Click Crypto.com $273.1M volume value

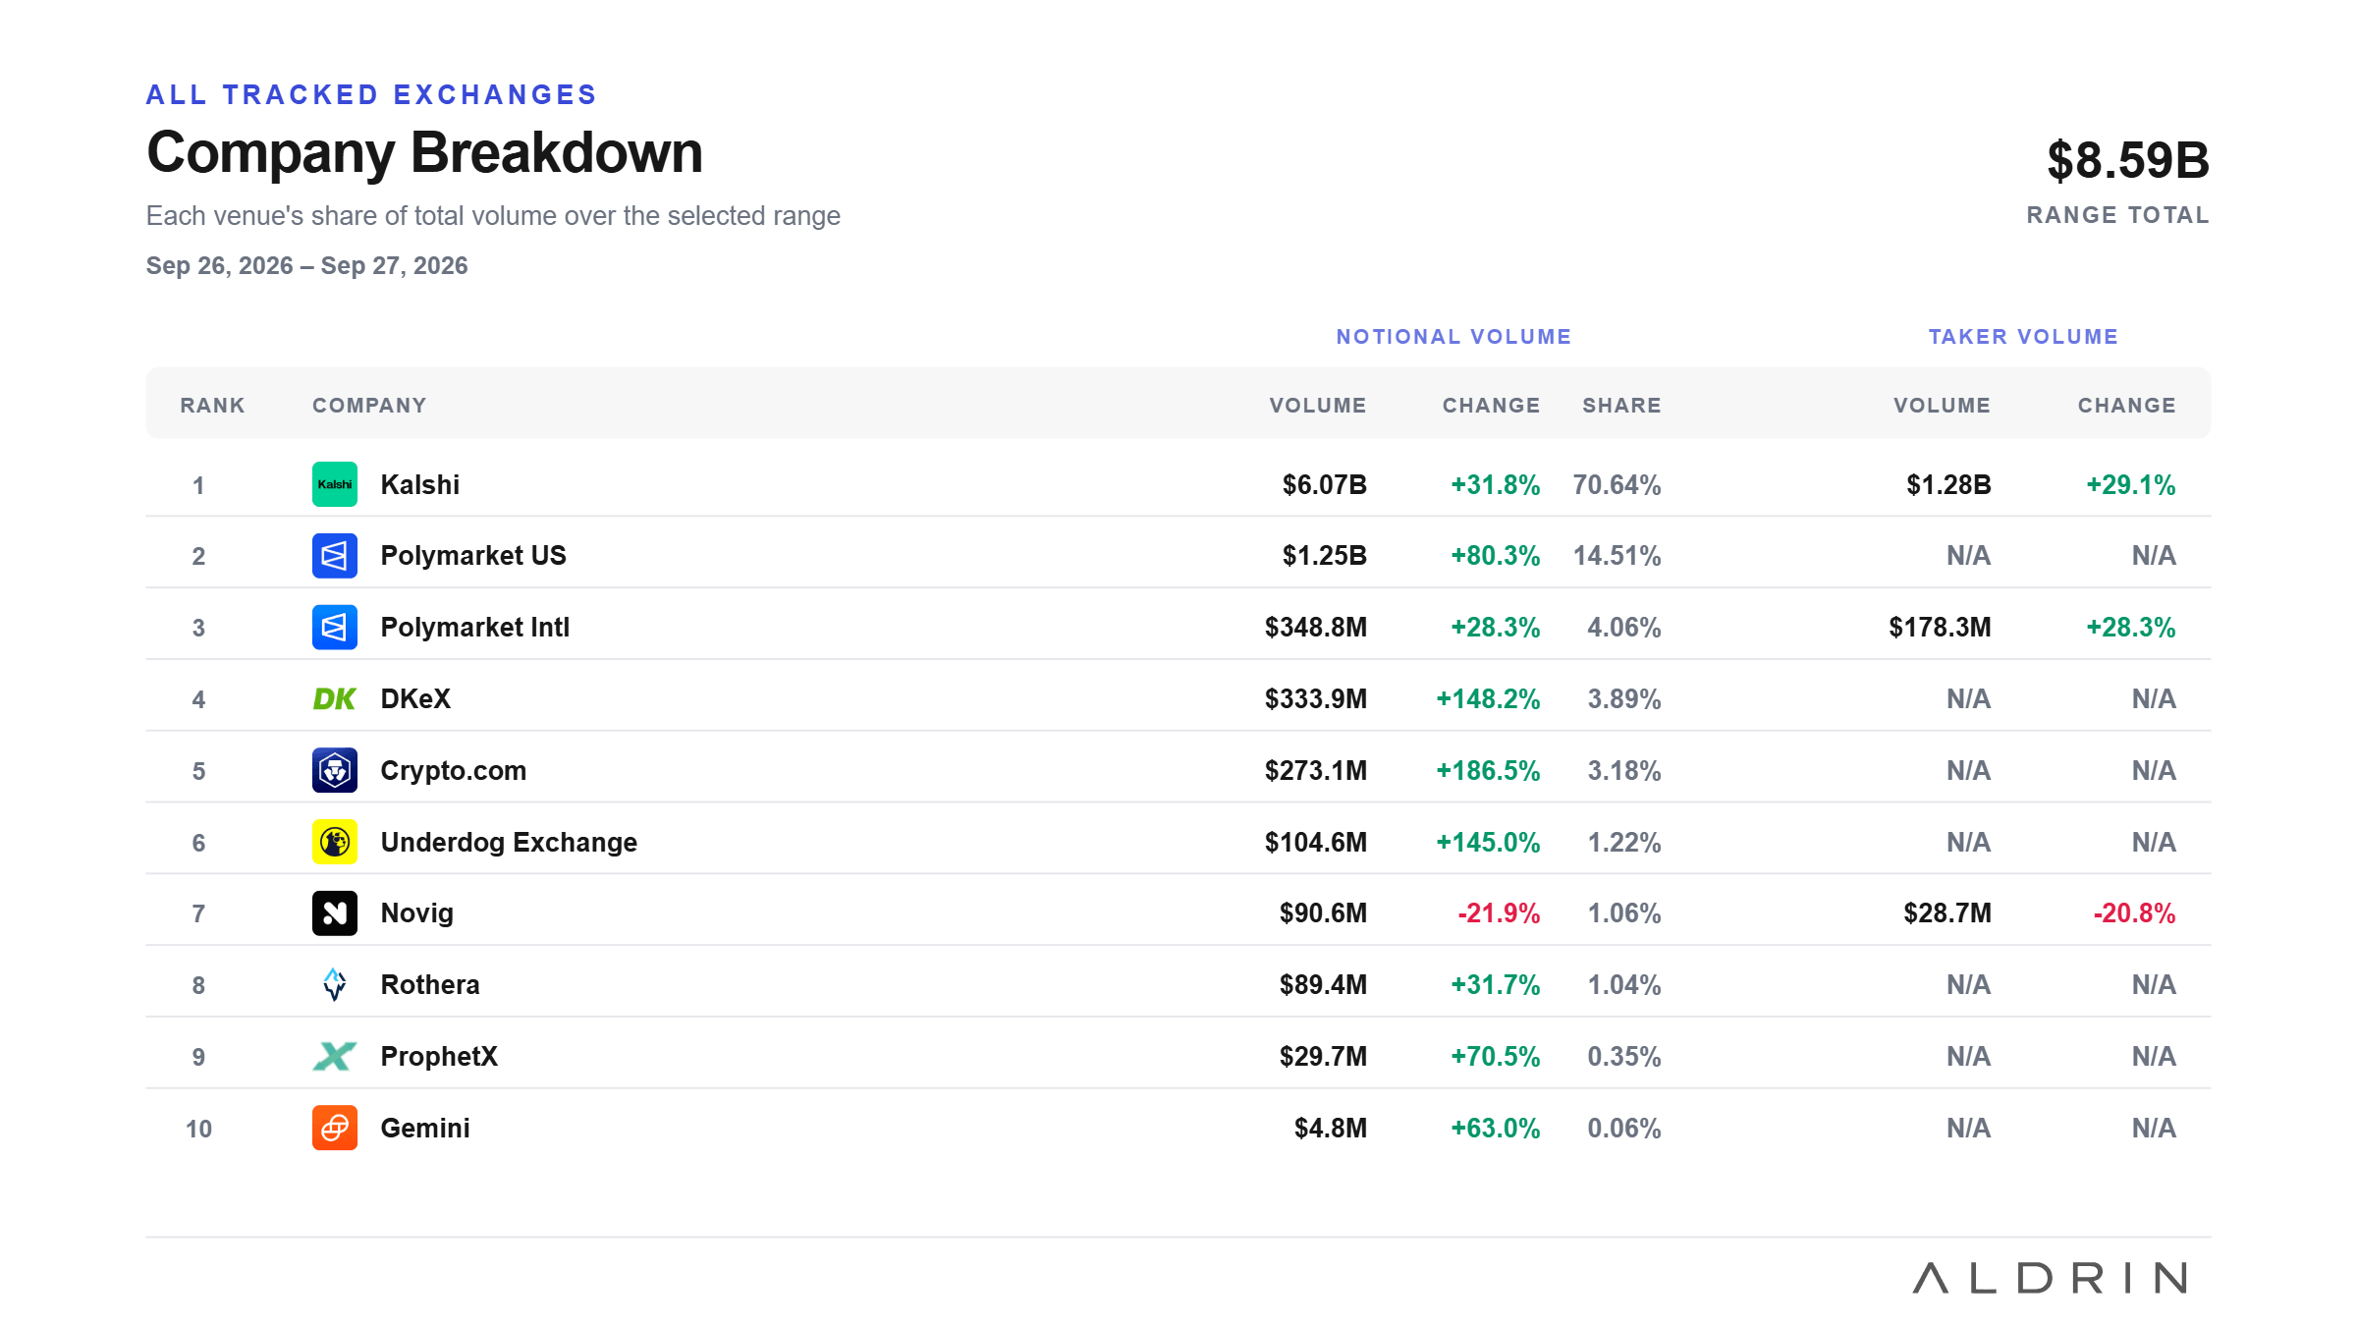coord(1316,771)
